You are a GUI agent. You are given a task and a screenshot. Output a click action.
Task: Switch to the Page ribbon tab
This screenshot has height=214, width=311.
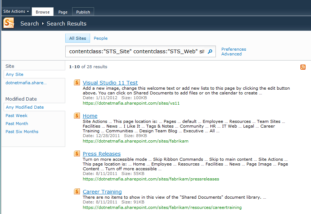[63, 12]
